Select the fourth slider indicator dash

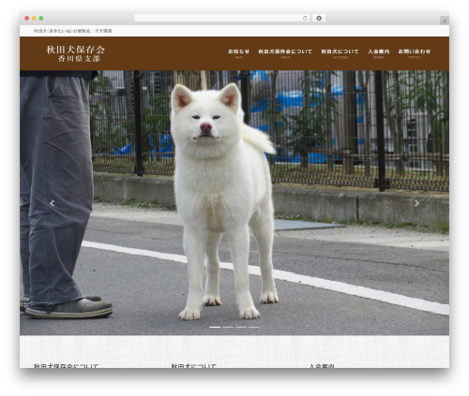(x=254, y=327)
